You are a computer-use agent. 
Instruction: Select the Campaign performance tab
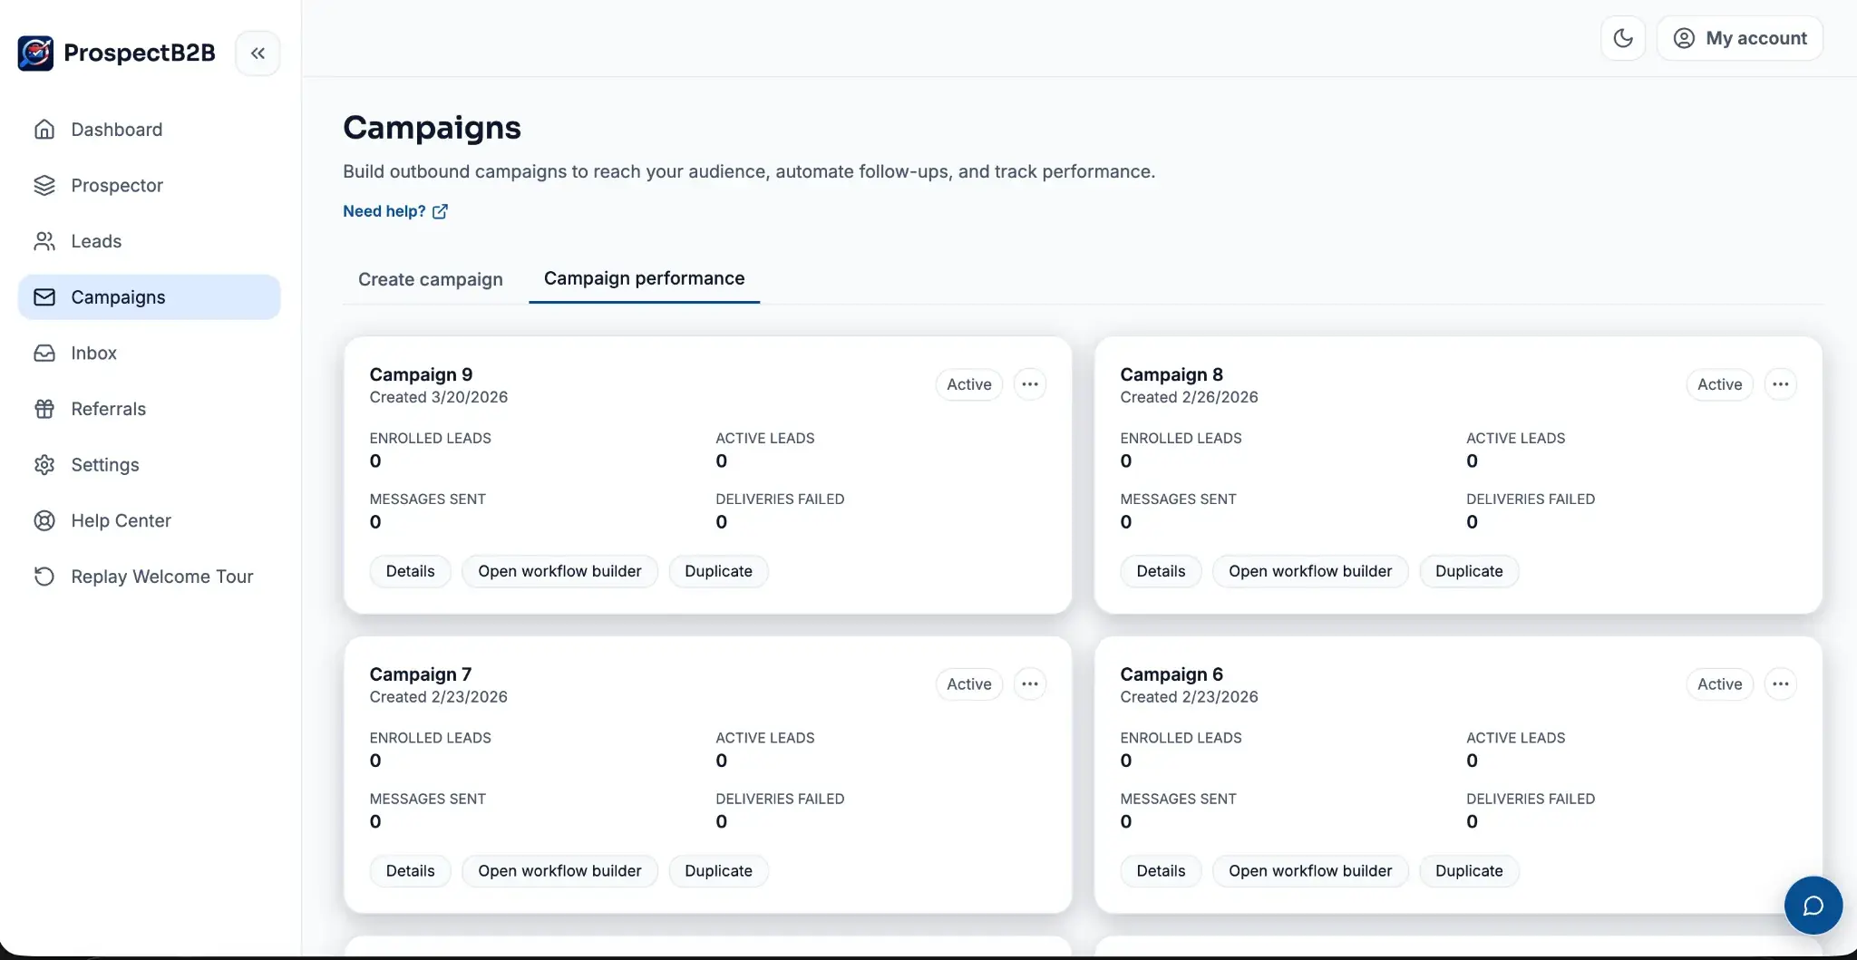coord(644,278)
